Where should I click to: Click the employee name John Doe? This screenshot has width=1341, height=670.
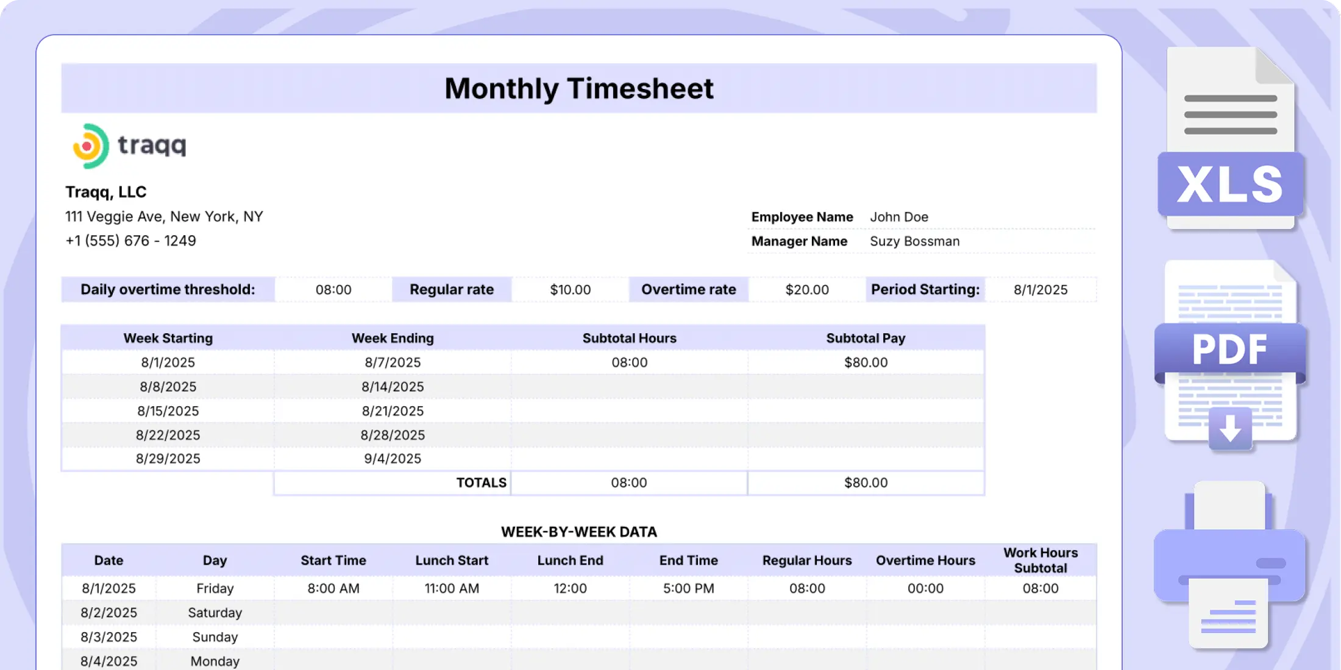pyautogui.click(x=899, y=217)
